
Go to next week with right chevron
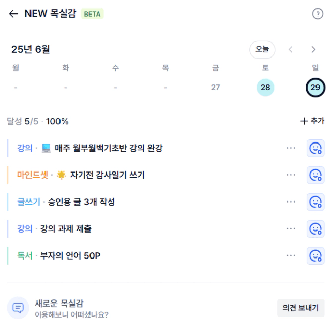coord(313,49)
